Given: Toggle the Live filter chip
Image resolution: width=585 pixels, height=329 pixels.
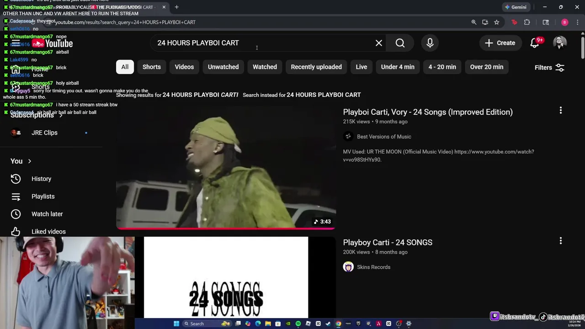Looking at the screenshot, I should (362, 67).
